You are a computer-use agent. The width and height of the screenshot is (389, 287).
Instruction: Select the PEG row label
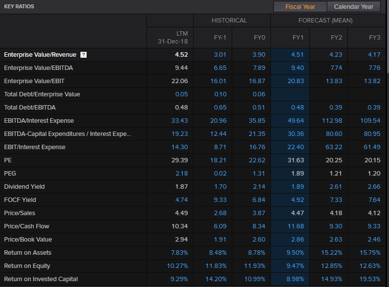coord(10,174)
